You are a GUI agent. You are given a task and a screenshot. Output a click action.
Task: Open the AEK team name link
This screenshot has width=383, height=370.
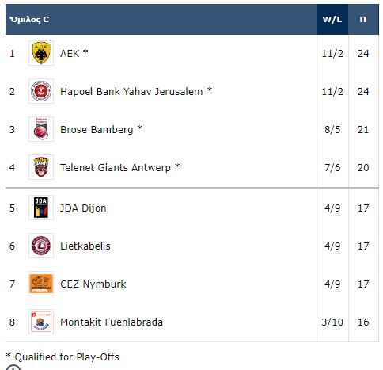[70, 54]
